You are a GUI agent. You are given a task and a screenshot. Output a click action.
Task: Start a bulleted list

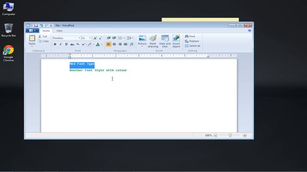pyautogui.click(x=120, y=38)
